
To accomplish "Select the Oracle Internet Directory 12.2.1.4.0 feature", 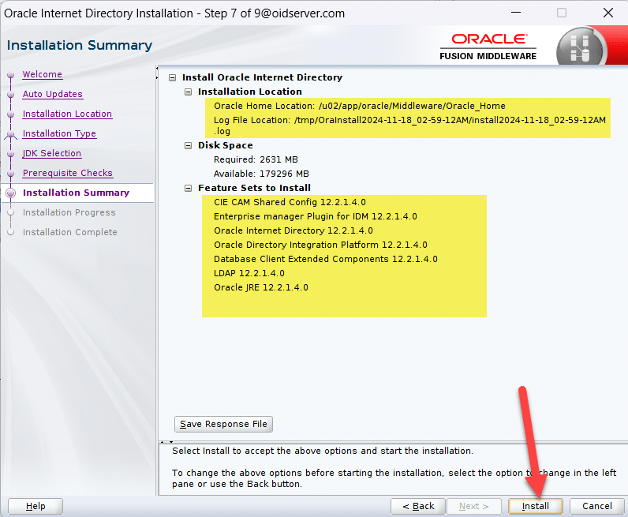I will pos(291,230).
